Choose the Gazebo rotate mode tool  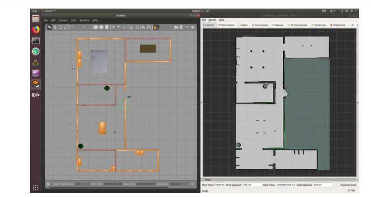click(x=61, y=27)
